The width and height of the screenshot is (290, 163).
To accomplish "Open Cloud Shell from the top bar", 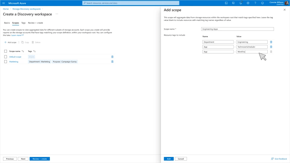I will pos(226,3).
